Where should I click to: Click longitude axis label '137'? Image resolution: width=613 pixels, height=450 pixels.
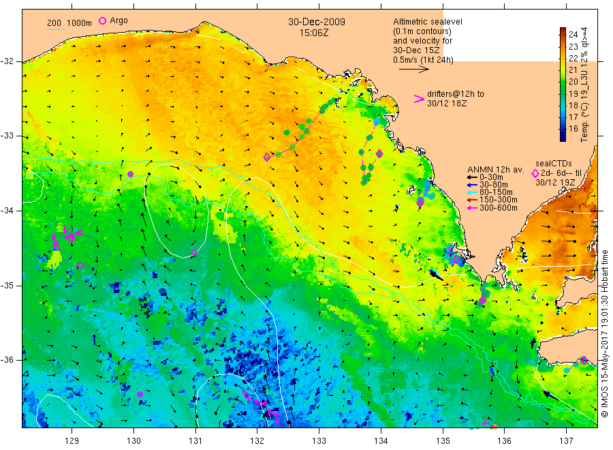click(x=567, y=441)
